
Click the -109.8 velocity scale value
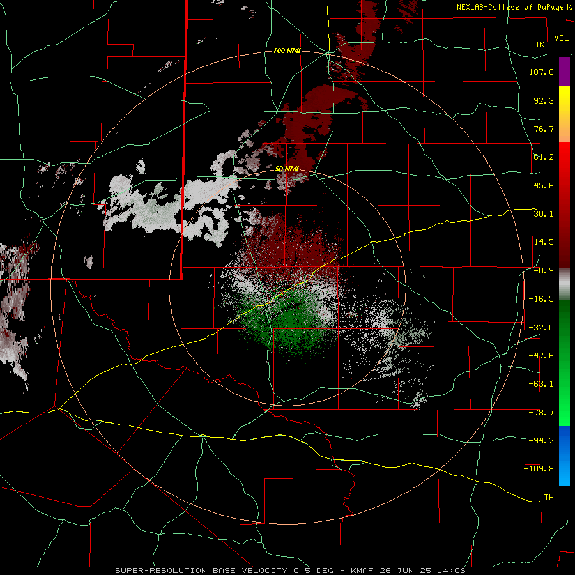539,469
